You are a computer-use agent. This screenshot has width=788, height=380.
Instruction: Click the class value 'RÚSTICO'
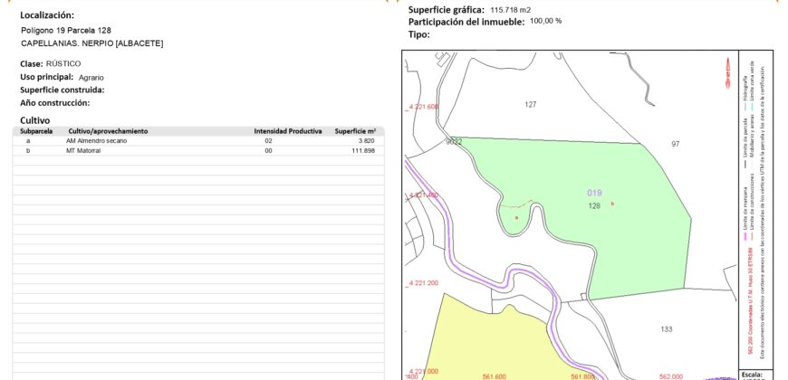coord(63,63)
